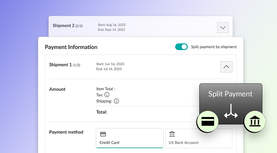
Task: Expand Shipment 2 with the down chevron
Action: coord(223,28)
